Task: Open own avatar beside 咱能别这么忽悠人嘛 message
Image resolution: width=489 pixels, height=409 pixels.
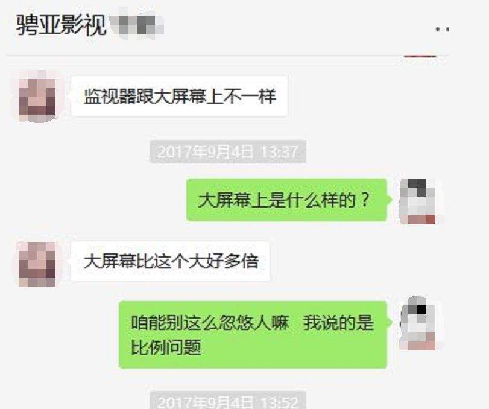Action: coord(418,323)
